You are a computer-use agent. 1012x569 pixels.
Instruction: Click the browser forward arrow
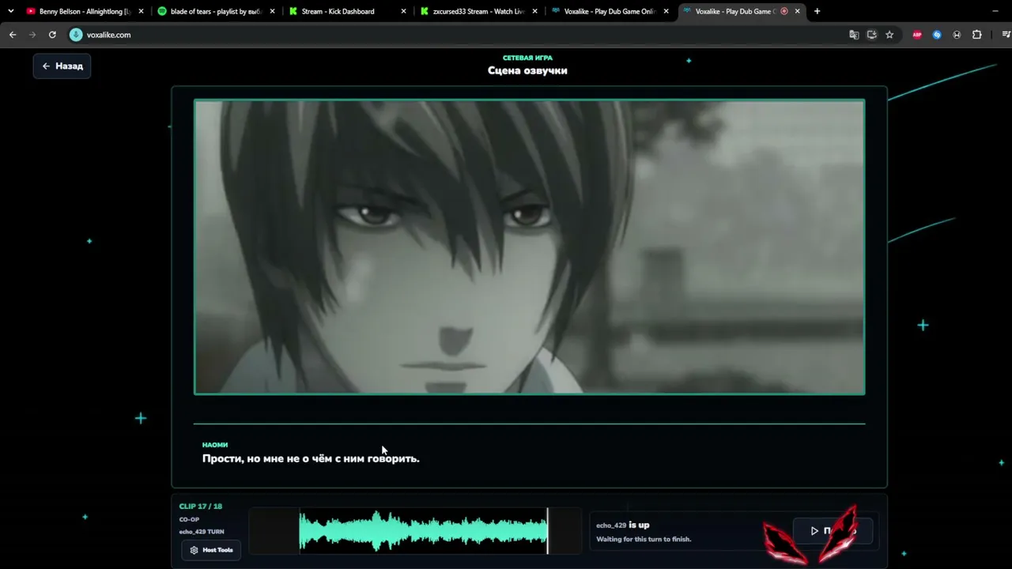point(32,35)
